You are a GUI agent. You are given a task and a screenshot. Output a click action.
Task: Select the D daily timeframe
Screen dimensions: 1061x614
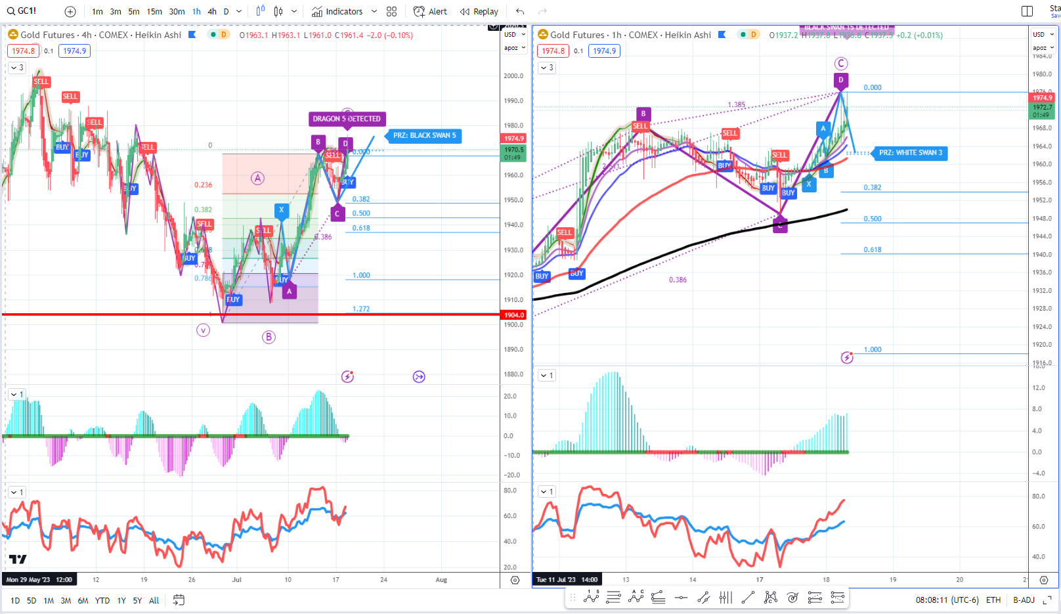point(227,11)
